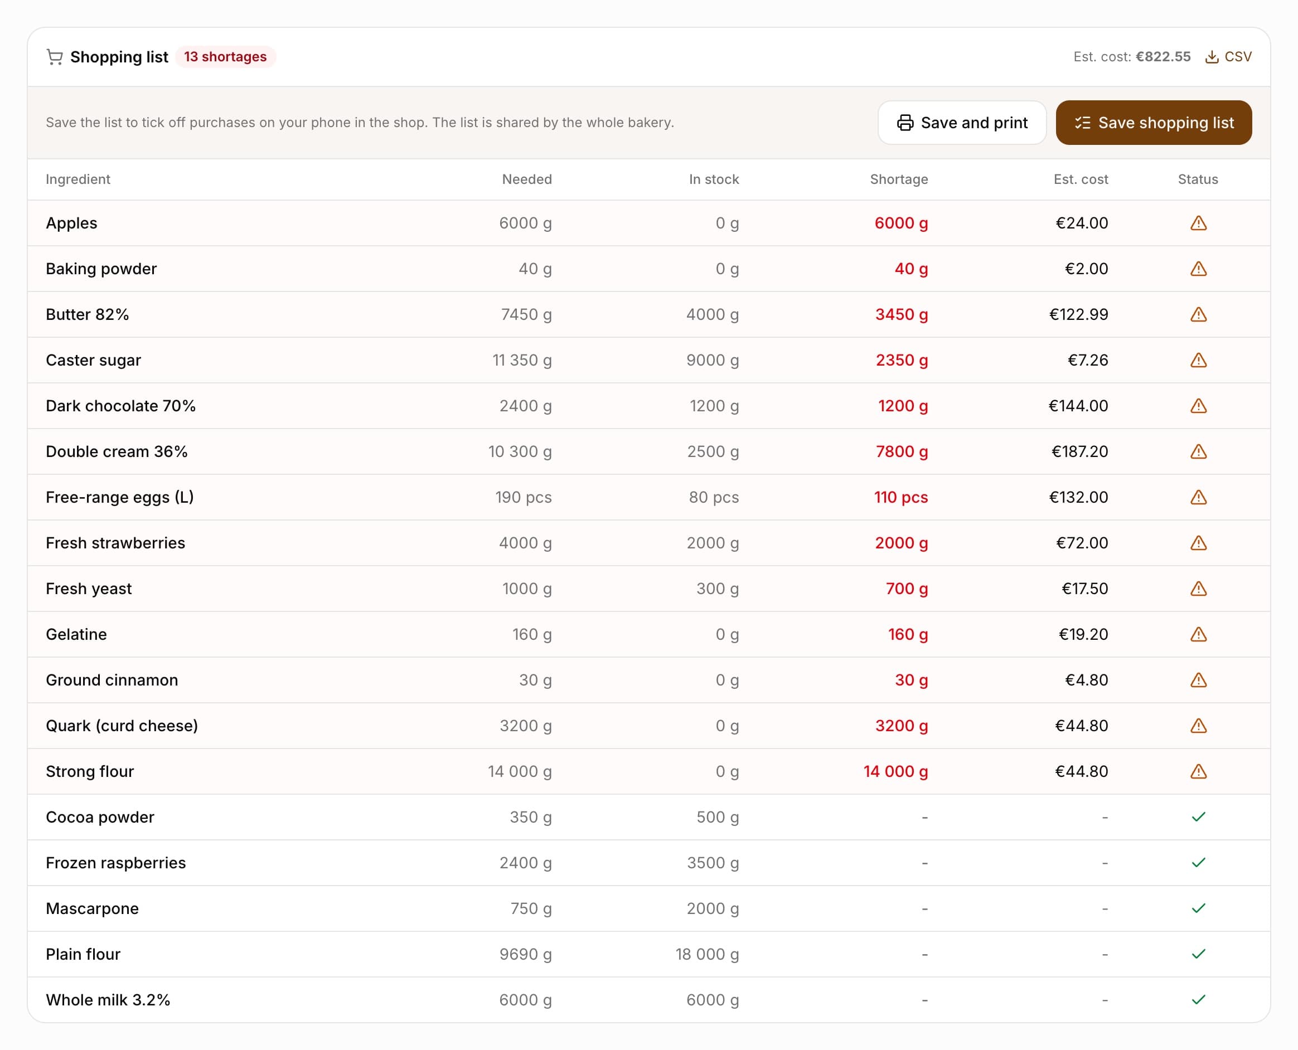Image resolution: width=1298 pixels, height=1050 pixels.
Task: Click Save and print button
Action: tap(962, 123)
